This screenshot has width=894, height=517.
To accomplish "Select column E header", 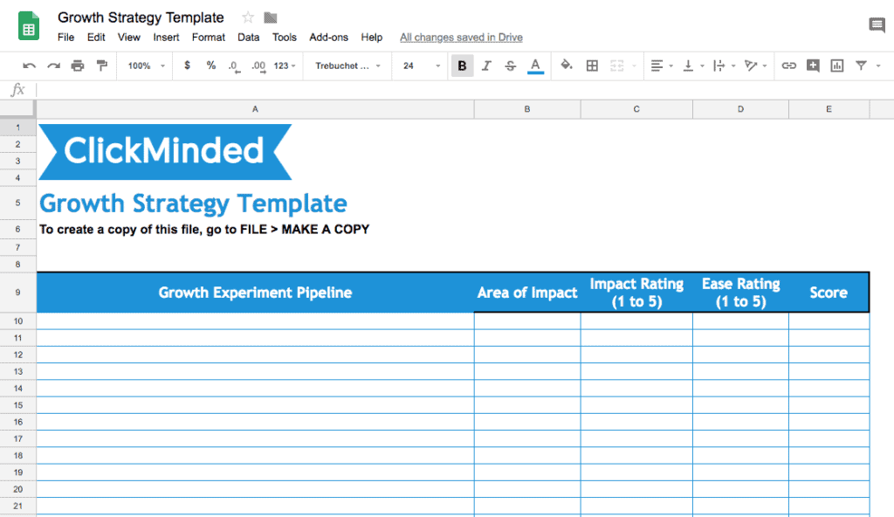I will click(x=829, y=109).
